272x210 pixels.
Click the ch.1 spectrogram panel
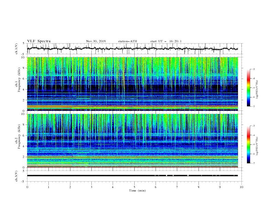coord(132,84)
